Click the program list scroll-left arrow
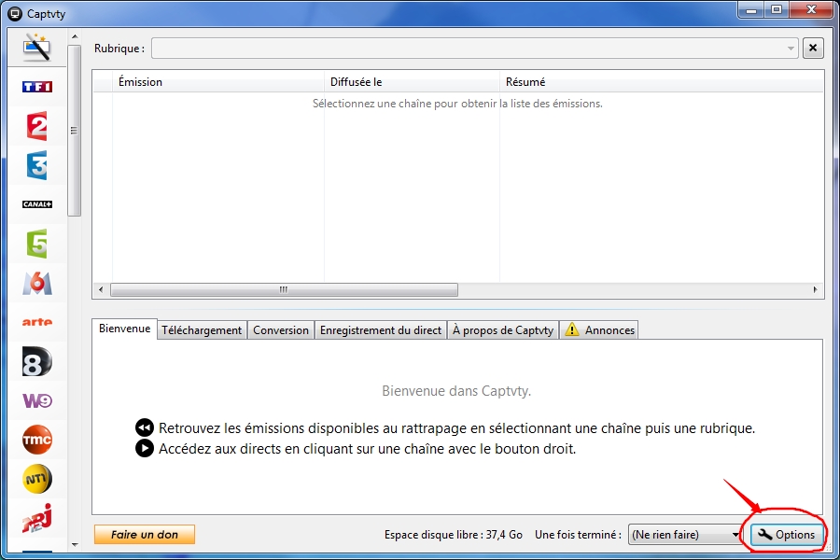Image resolution: width=840 pixels, height=560 pixels. [101, 290]
